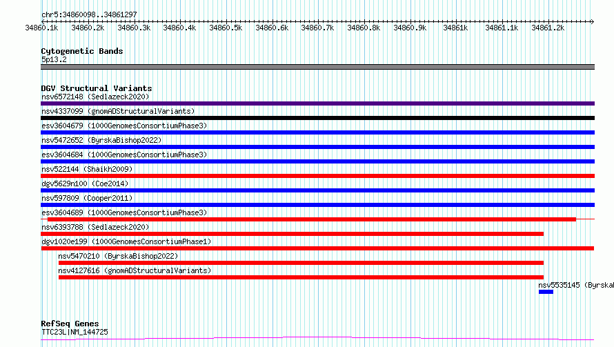Click the black nsv4337099 variant bar
Viewport: 614px width, 347px height.
pyautogui.click(x=317, y=118)
